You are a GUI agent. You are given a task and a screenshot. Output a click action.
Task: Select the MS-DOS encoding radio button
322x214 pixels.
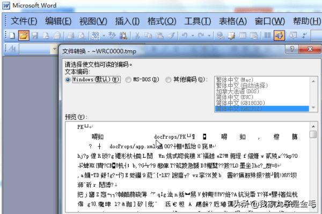128,79
